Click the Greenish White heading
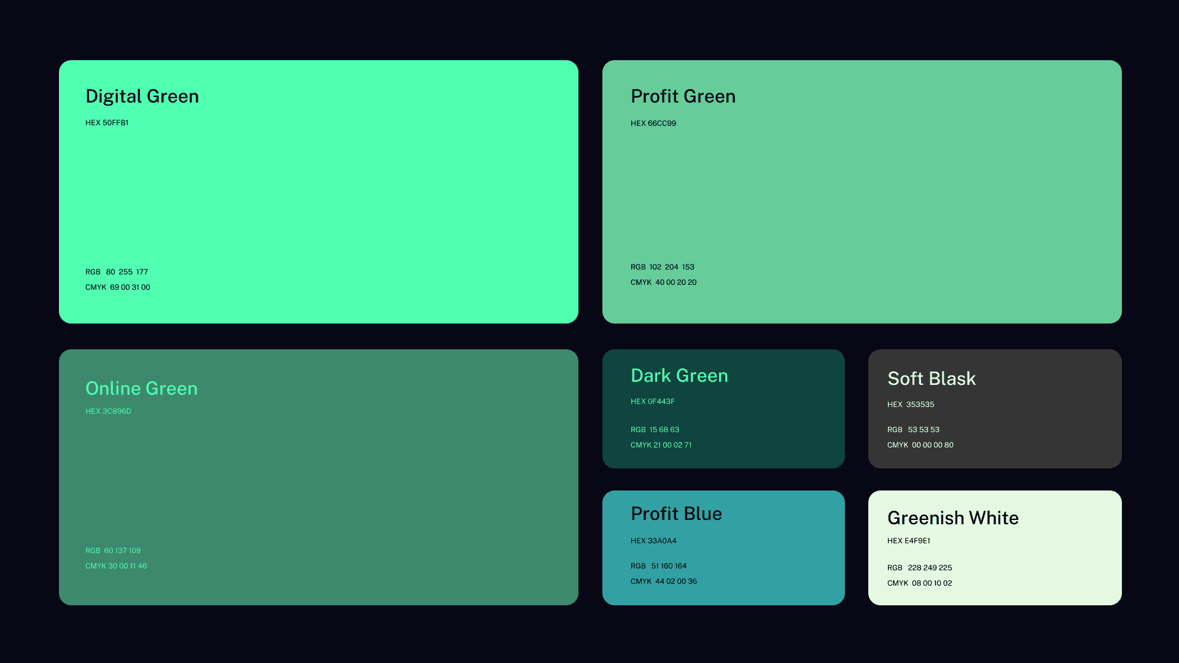 pyautogui.click(x=953, y=518)
